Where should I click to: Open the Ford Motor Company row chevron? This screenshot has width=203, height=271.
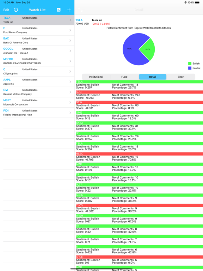[70, 30]
